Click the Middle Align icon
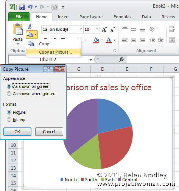Screen dimensions: 179x191 (x=134, y=30)
